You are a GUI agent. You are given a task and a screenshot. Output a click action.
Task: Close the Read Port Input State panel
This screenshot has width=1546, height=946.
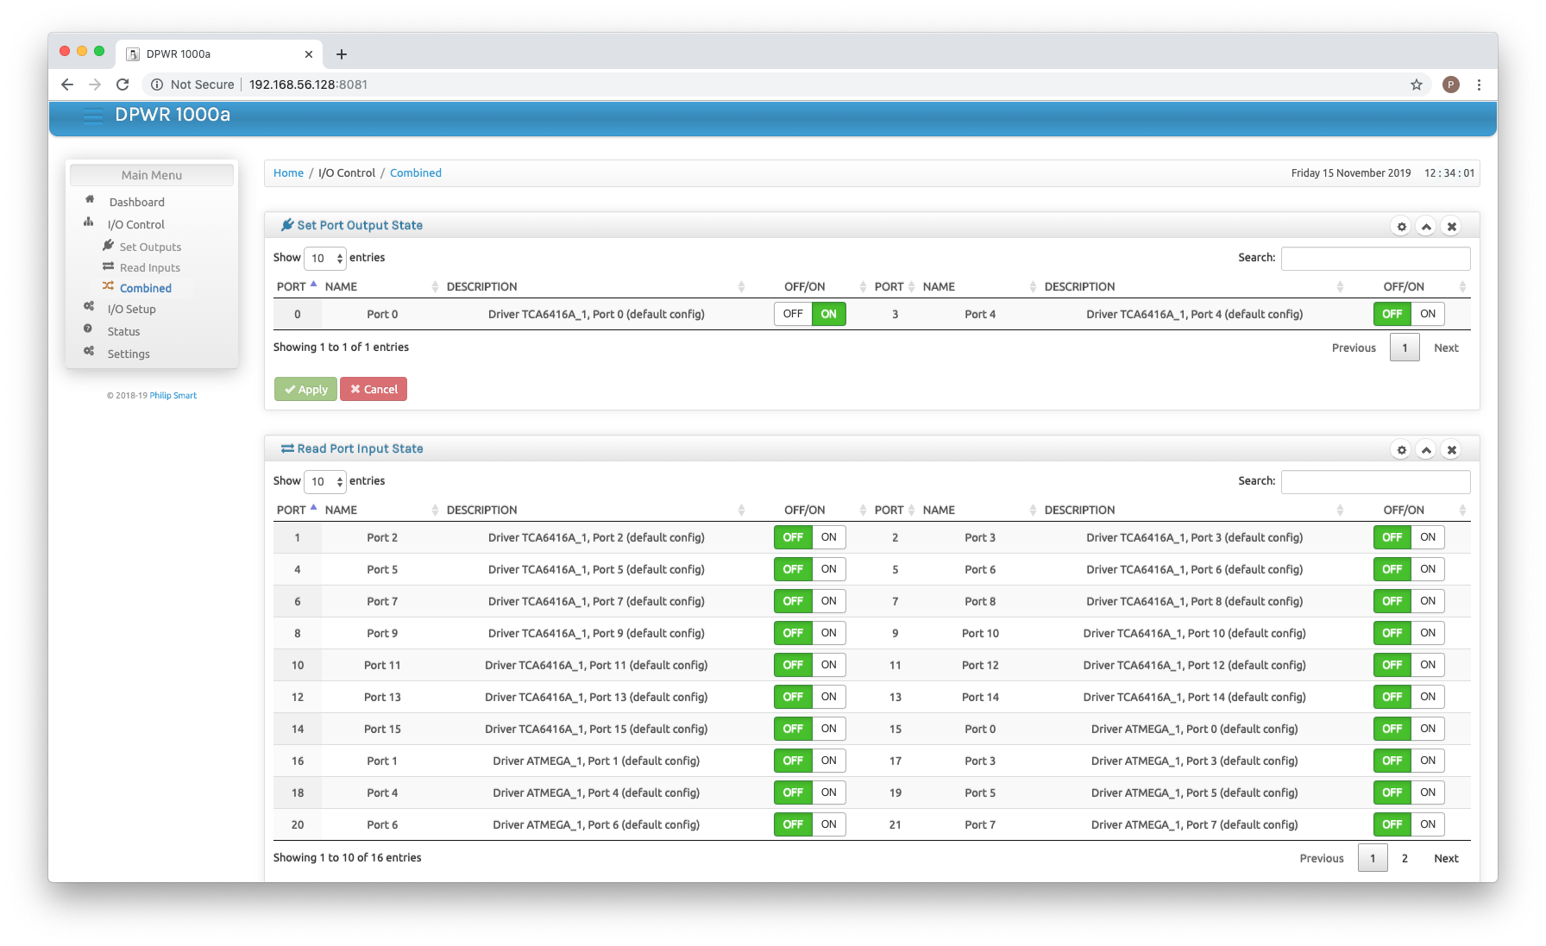click(x=1451, y=450)
